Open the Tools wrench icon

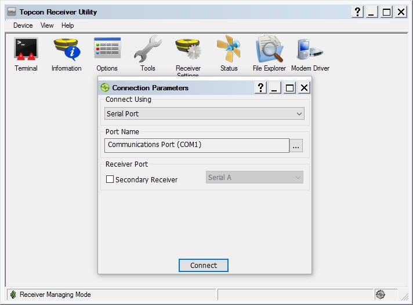coord(147,49)
